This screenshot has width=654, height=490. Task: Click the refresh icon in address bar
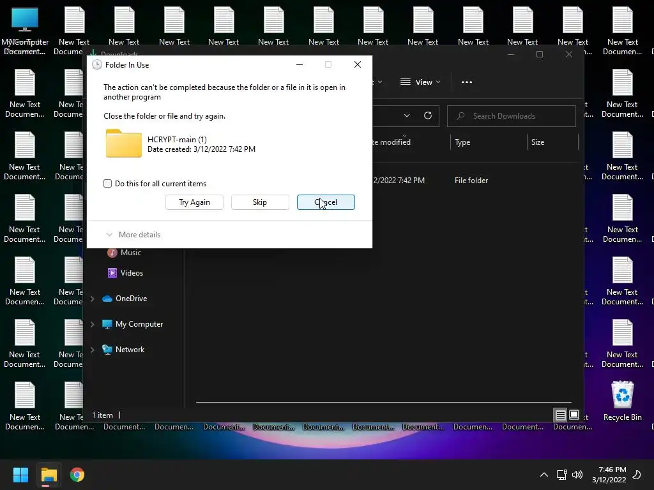(x=428, y=115)
